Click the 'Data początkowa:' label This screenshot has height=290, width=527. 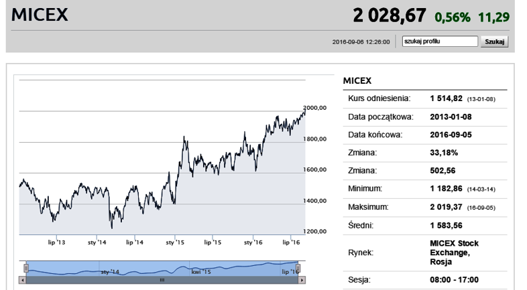tap(381, 117)
